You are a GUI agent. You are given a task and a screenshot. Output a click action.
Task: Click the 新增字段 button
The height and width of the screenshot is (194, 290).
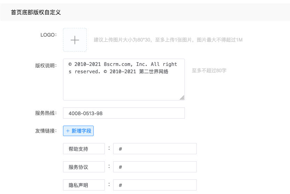[78, 131]
